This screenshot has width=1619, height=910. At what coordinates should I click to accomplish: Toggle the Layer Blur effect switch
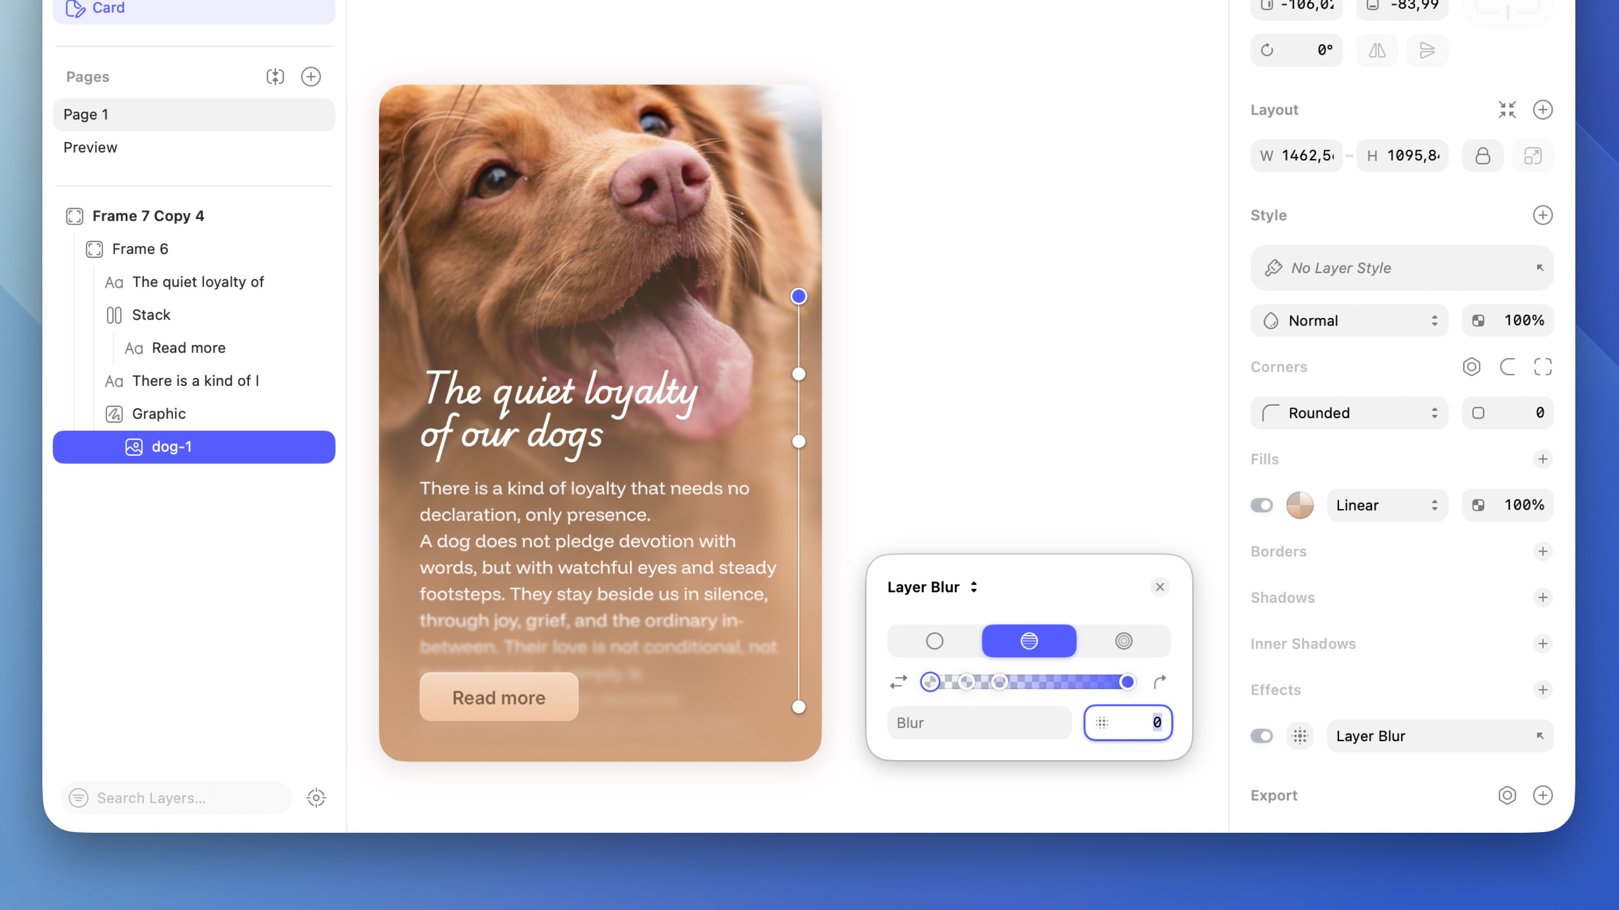[1261, 736]
